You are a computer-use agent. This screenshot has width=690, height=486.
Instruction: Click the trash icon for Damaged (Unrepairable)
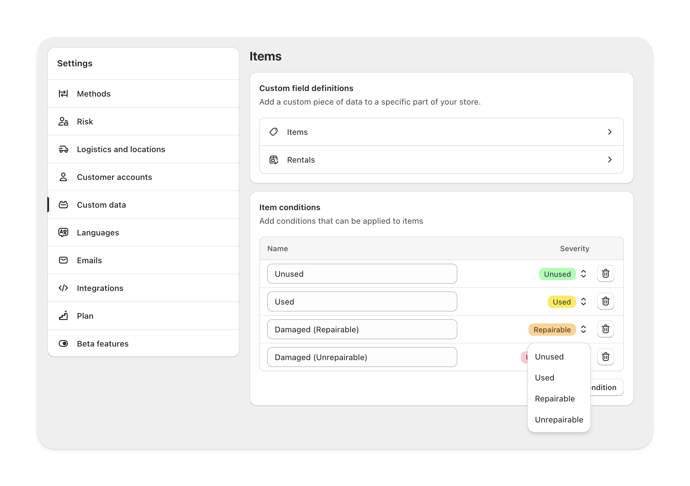pyautogui.click(x=605, y=357)
